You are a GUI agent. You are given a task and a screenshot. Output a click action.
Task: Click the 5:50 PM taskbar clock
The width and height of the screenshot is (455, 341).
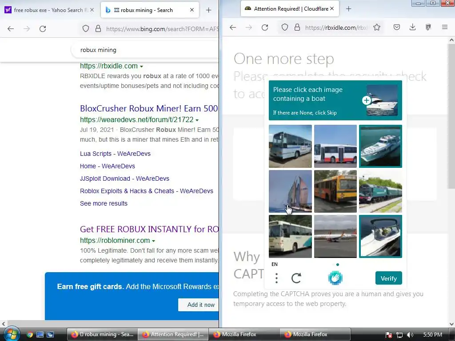(x=433, y=335)
